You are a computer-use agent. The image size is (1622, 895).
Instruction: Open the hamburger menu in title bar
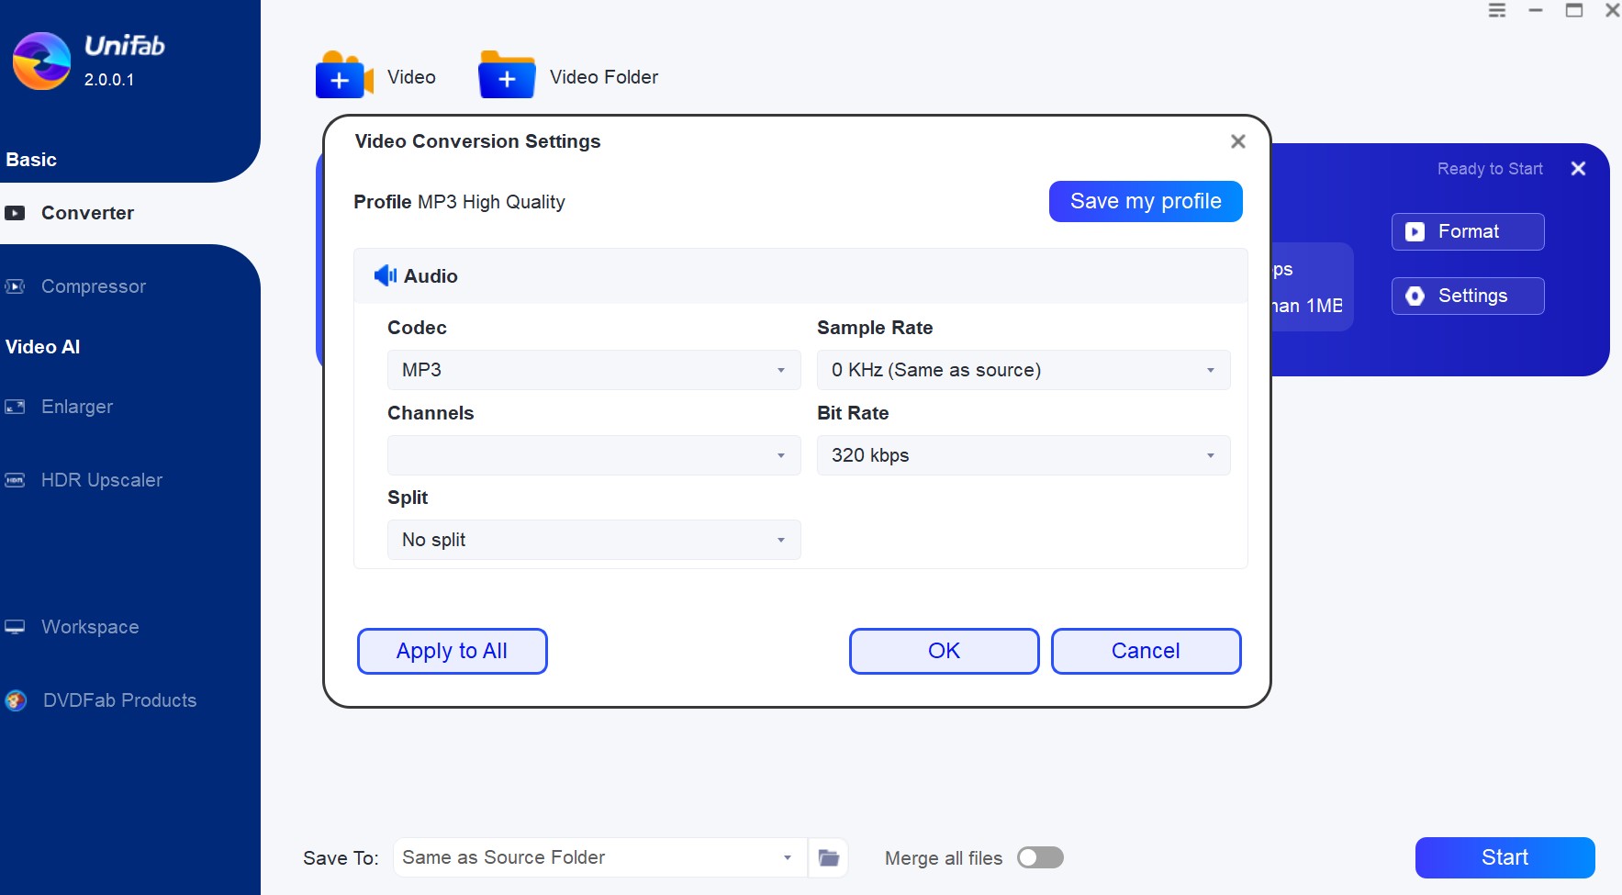tap(1497, 10)
